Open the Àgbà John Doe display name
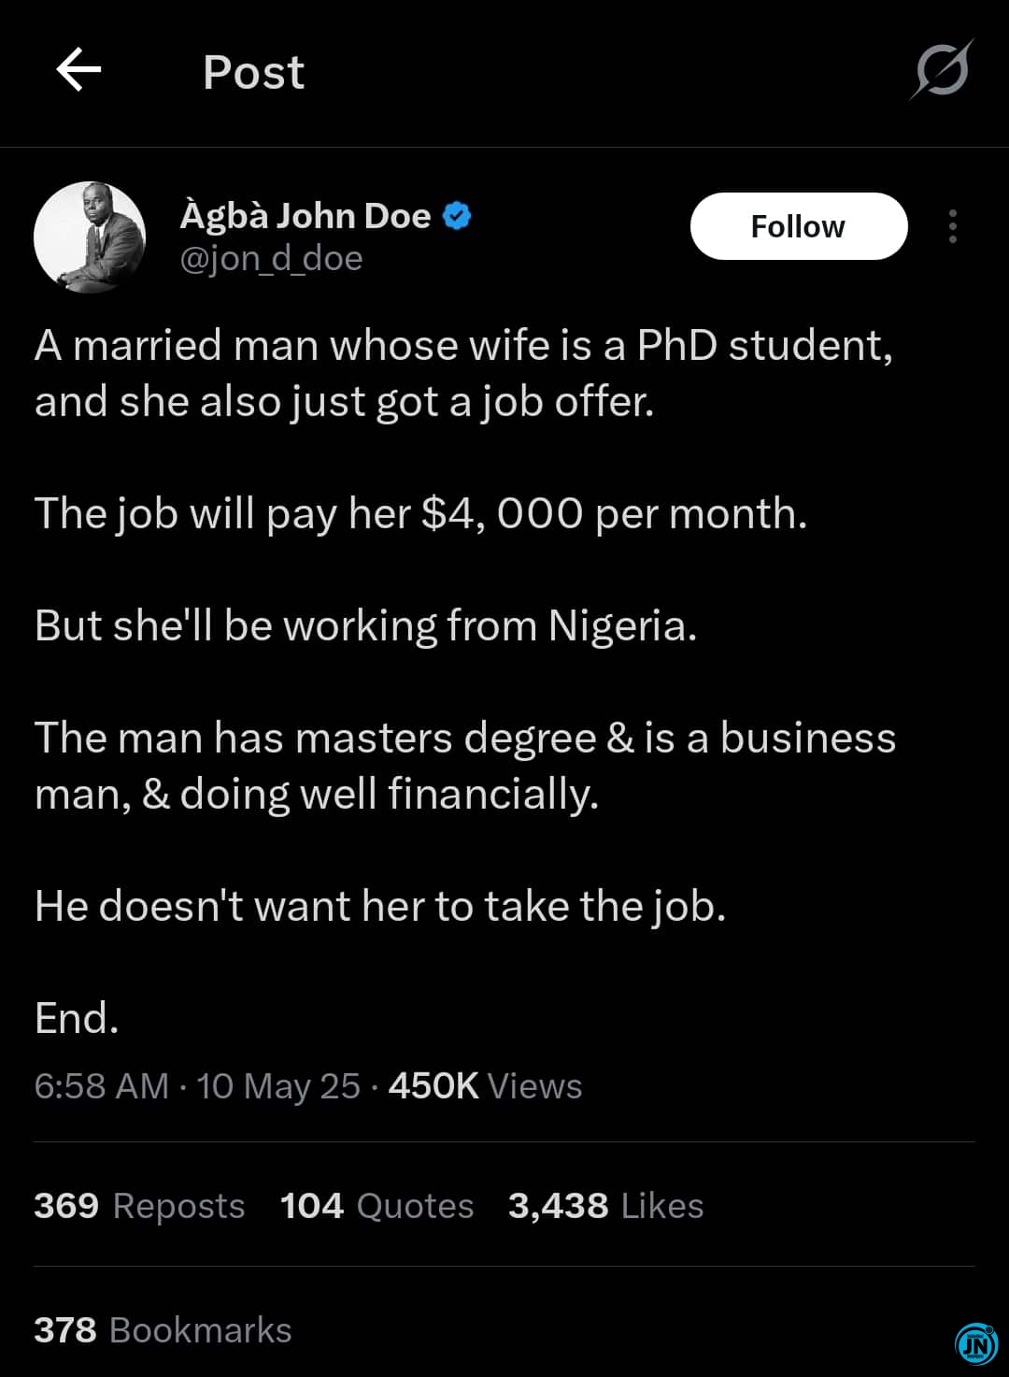The height and width of the screenshot is (1377, 1009). tap(306, 216)
